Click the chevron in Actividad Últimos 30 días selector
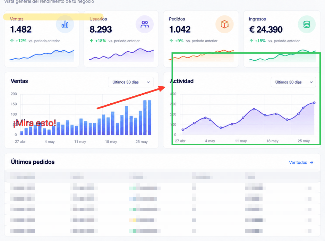The width and height of the screenshot is (325, 241). (x=311, y=82)
